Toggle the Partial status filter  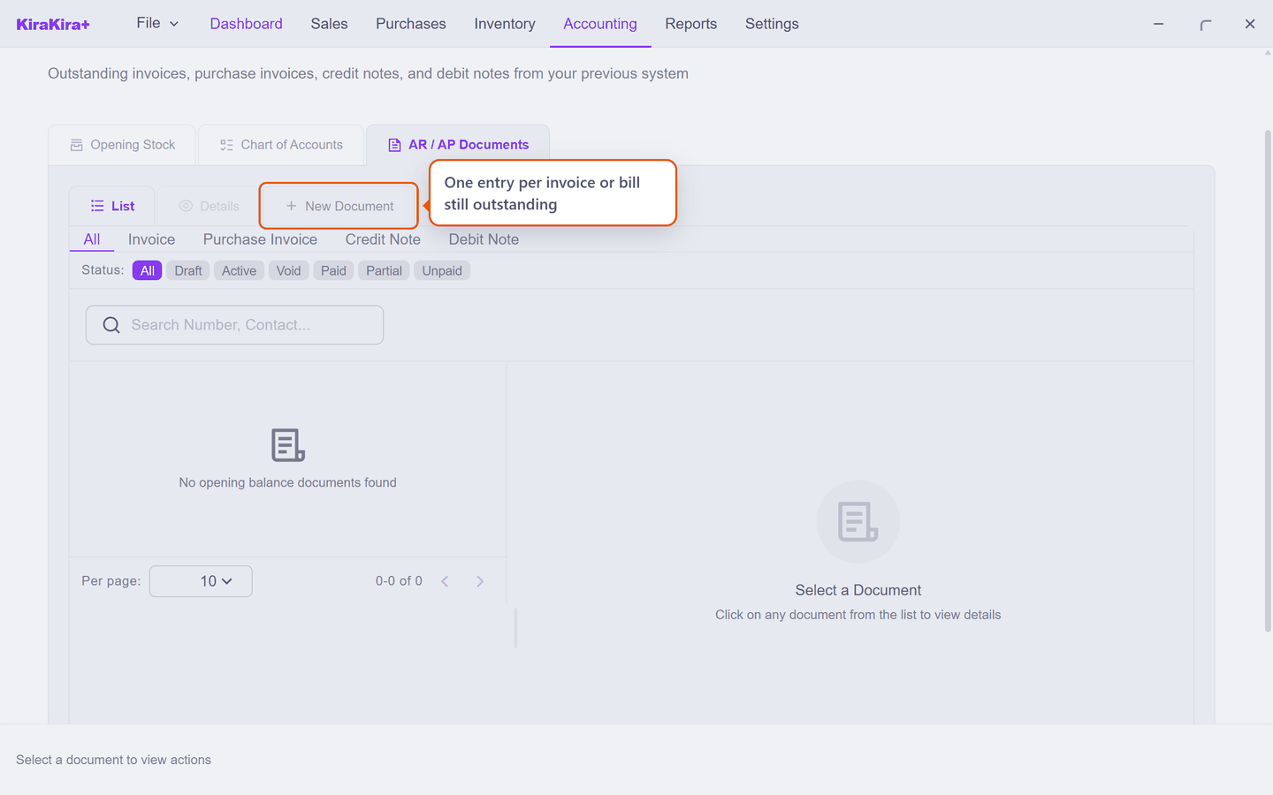point(384,270)
